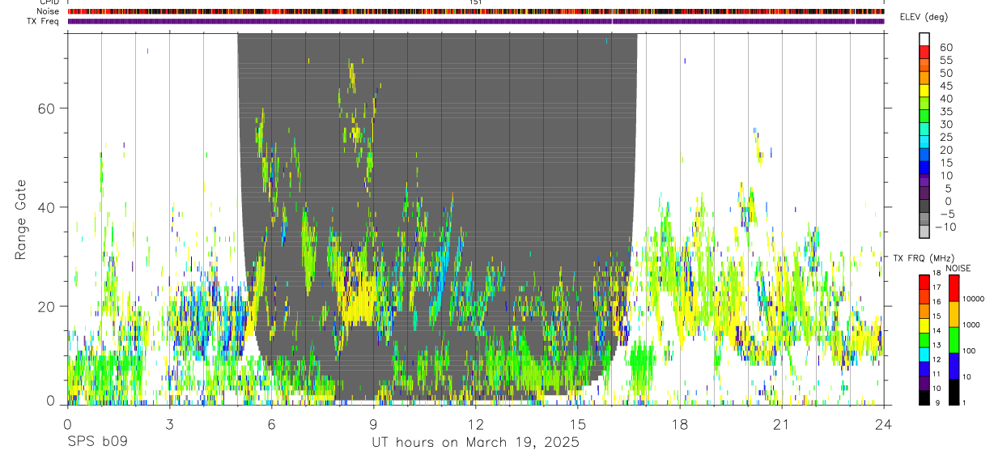
Task: Select the 'Noise' row label above the plot
Action: (x=49, y=11)
